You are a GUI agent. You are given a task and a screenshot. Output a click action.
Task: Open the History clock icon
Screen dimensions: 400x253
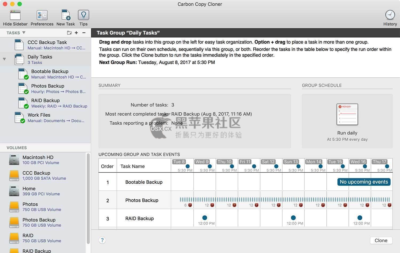[x=390, y=15]
